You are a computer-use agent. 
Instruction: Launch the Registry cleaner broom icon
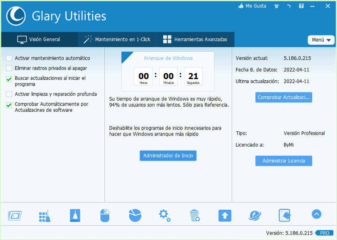click(x=45, y=216)
